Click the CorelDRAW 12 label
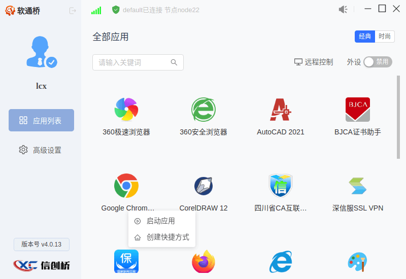 pos(204,208)
